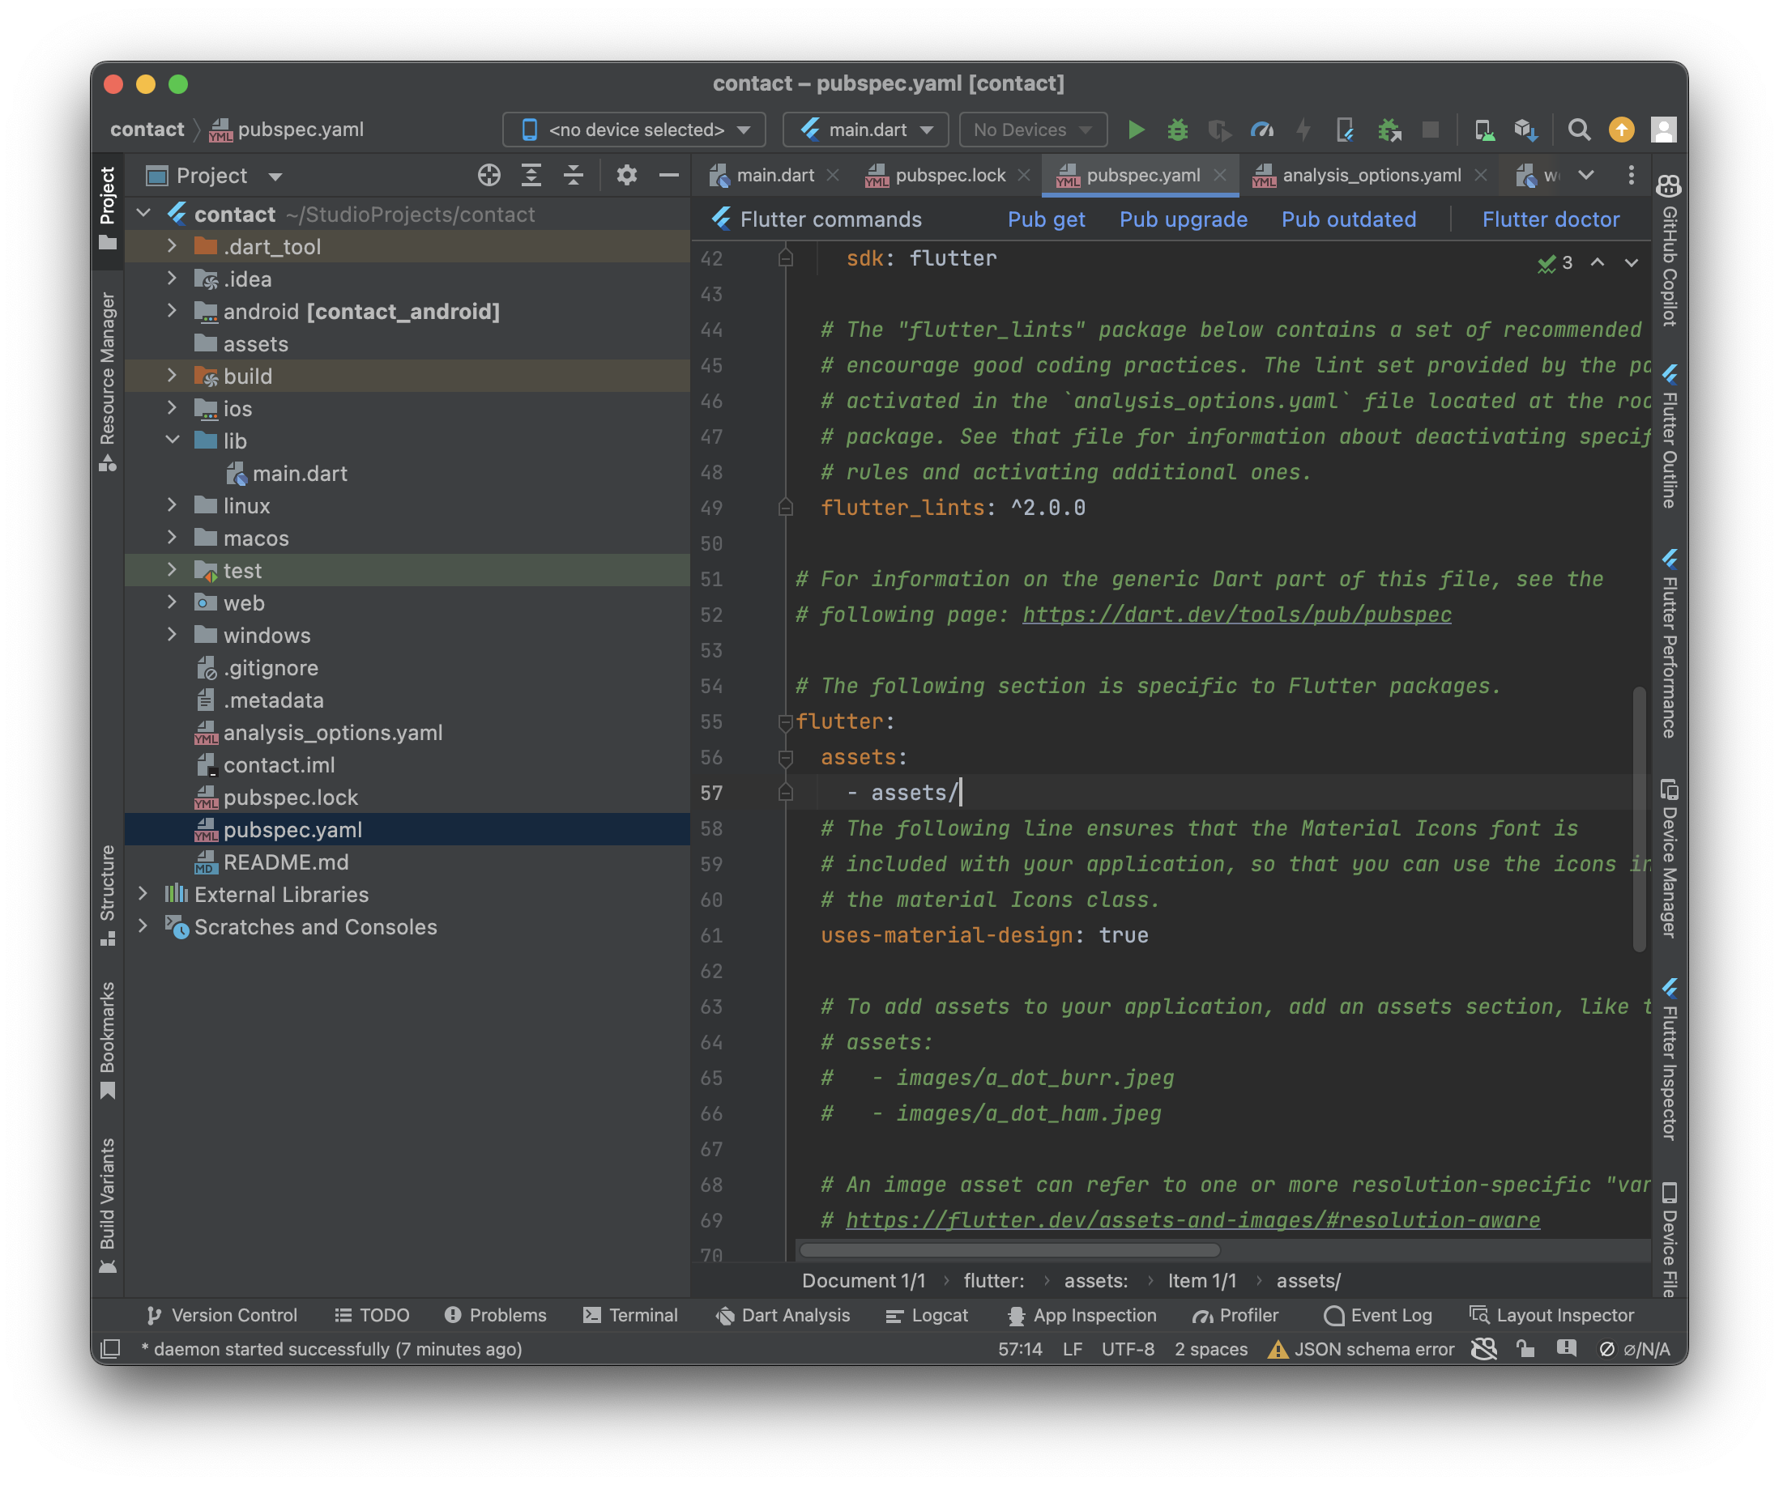The width and height of the screenshot is (1779, 1485).
Task: Open the Profile app speedometer icon
Action: tap(1261, 130)
